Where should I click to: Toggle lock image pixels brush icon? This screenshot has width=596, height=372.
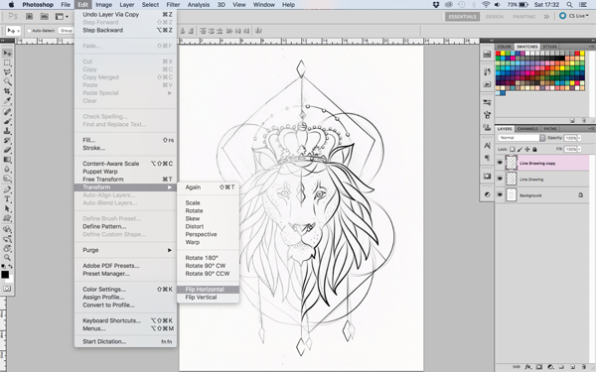point(520,150)
